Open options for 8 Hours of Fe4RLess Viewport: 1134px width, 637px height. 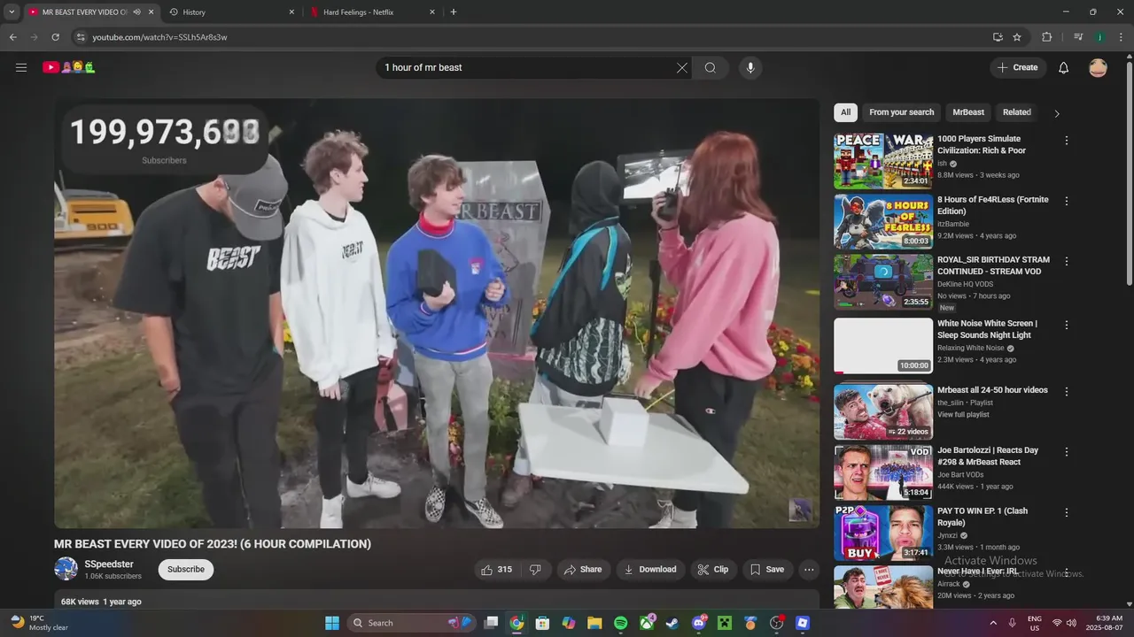(x=1067, y=202)
